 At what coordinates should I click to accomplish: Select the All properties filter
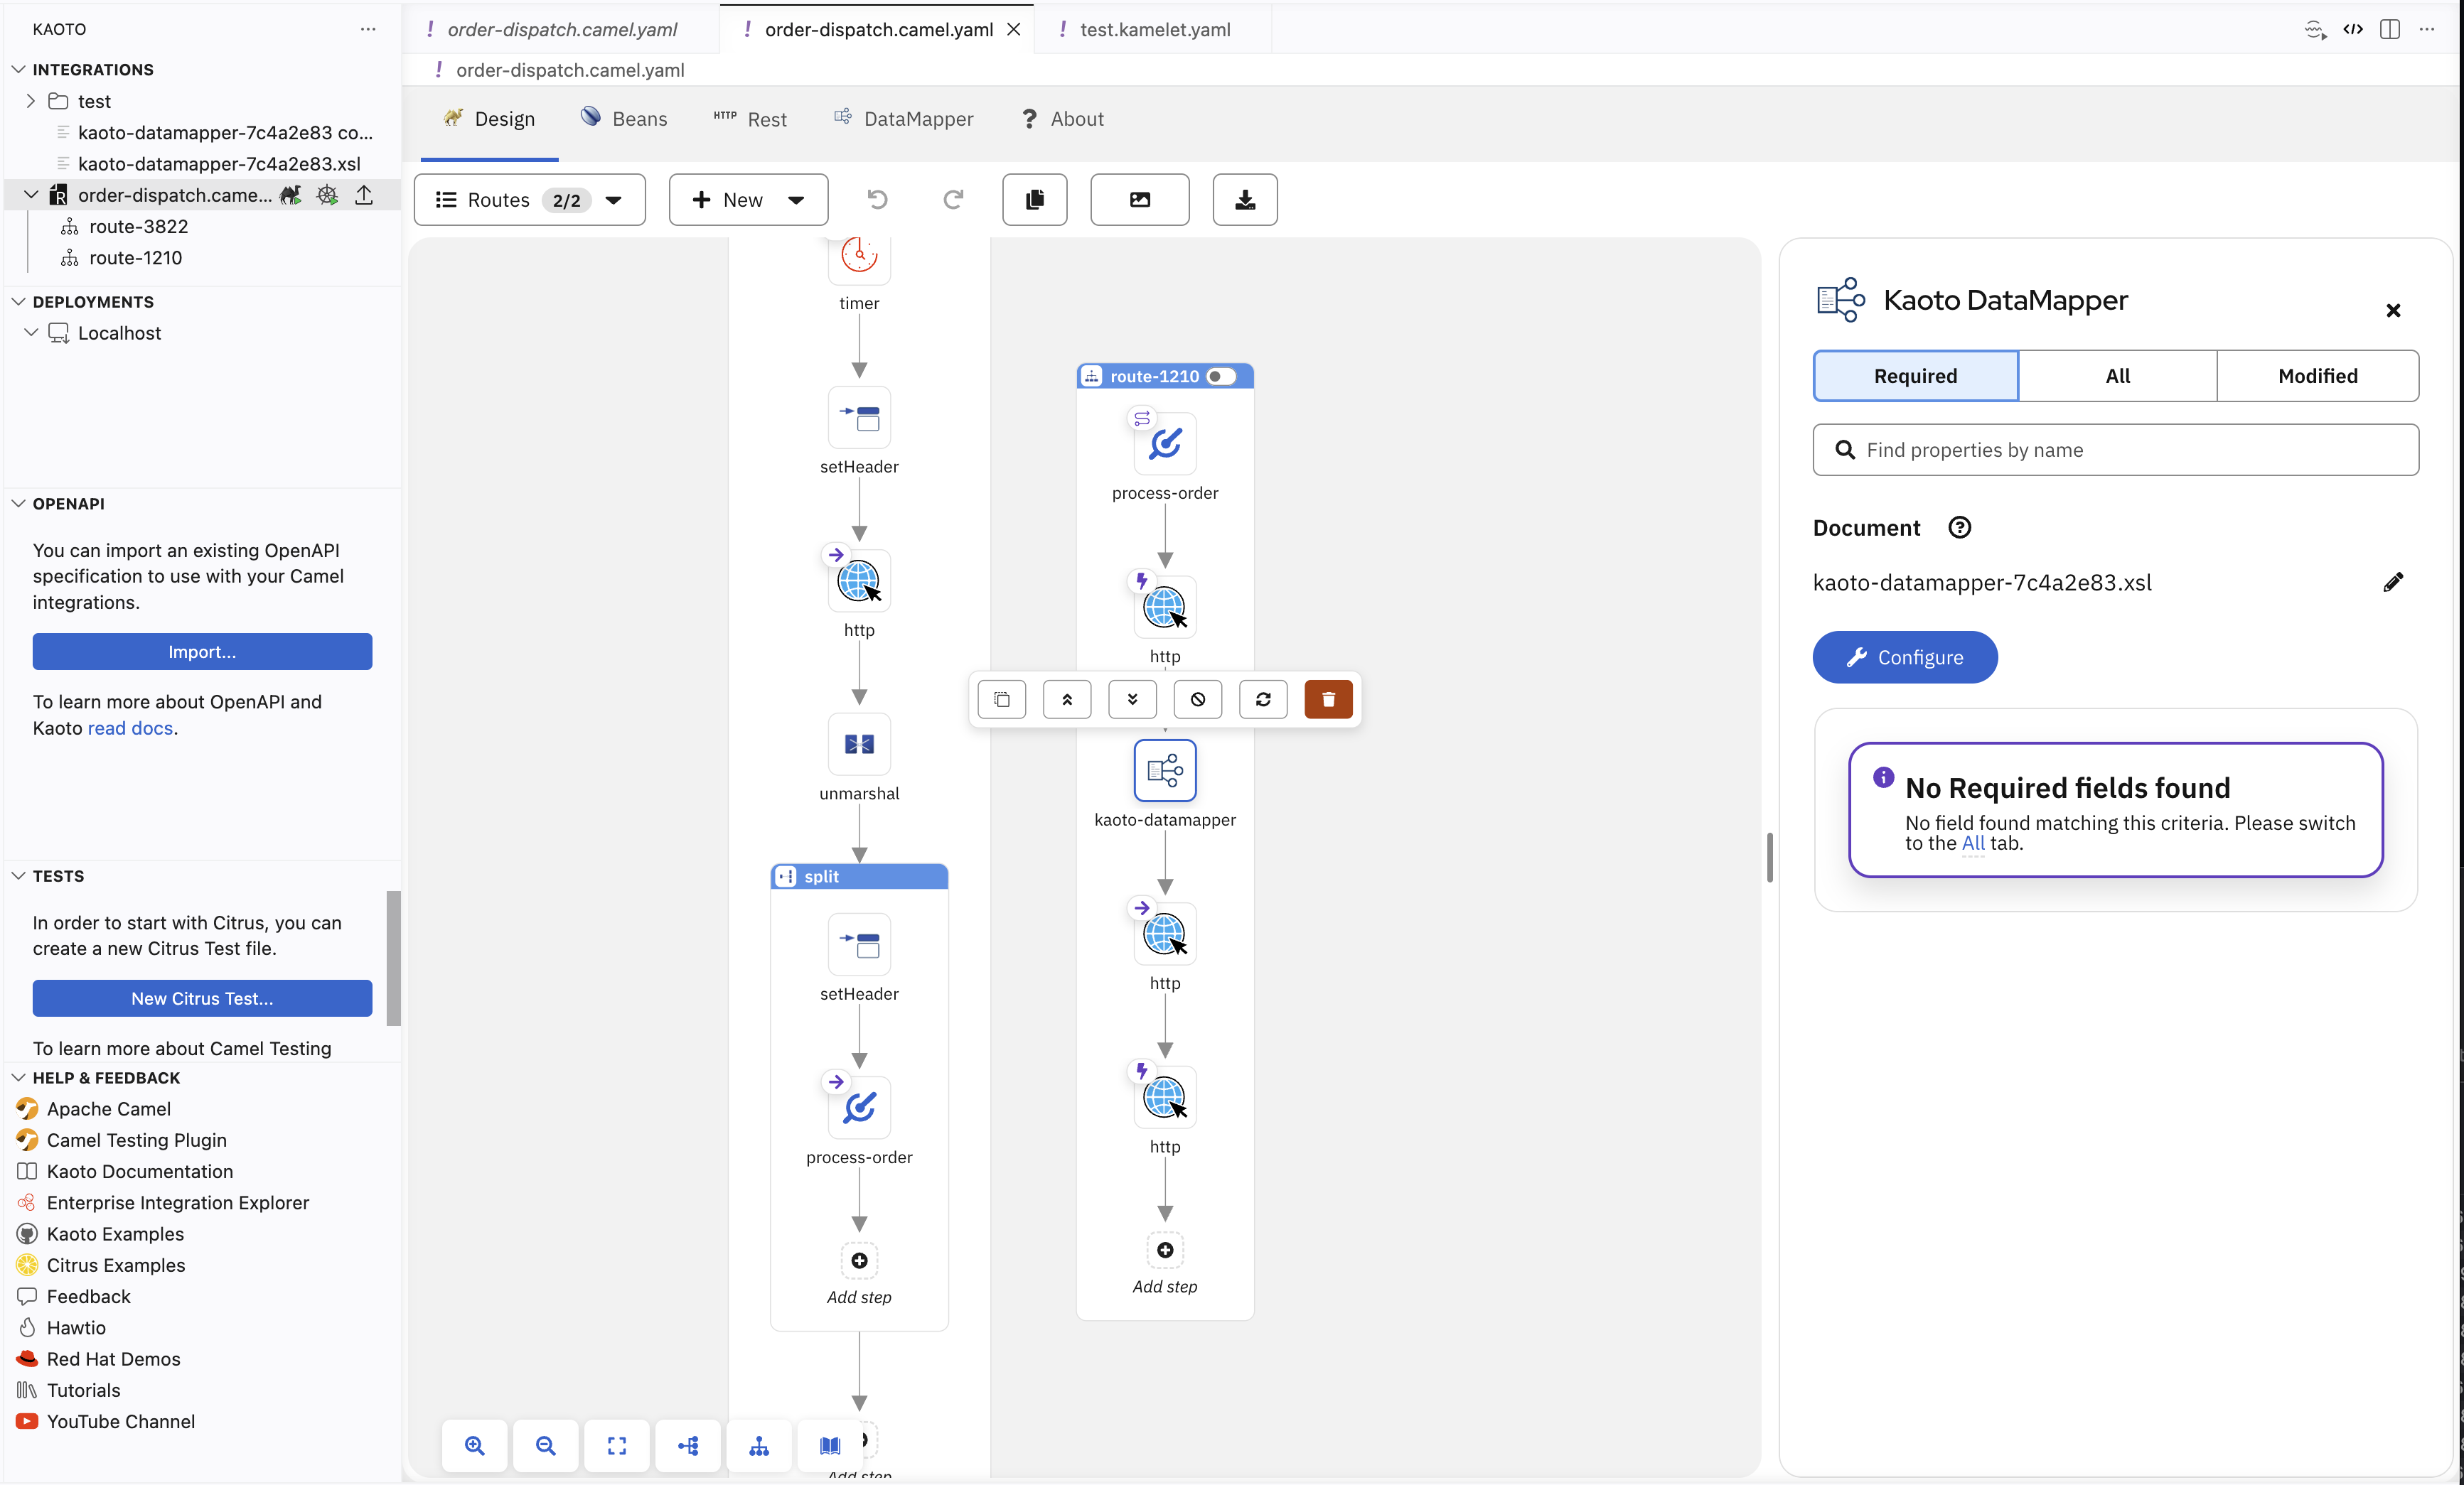[2117, 376]
